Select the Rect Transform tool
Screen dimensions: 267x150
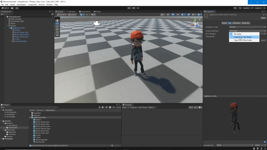[57, 32]
